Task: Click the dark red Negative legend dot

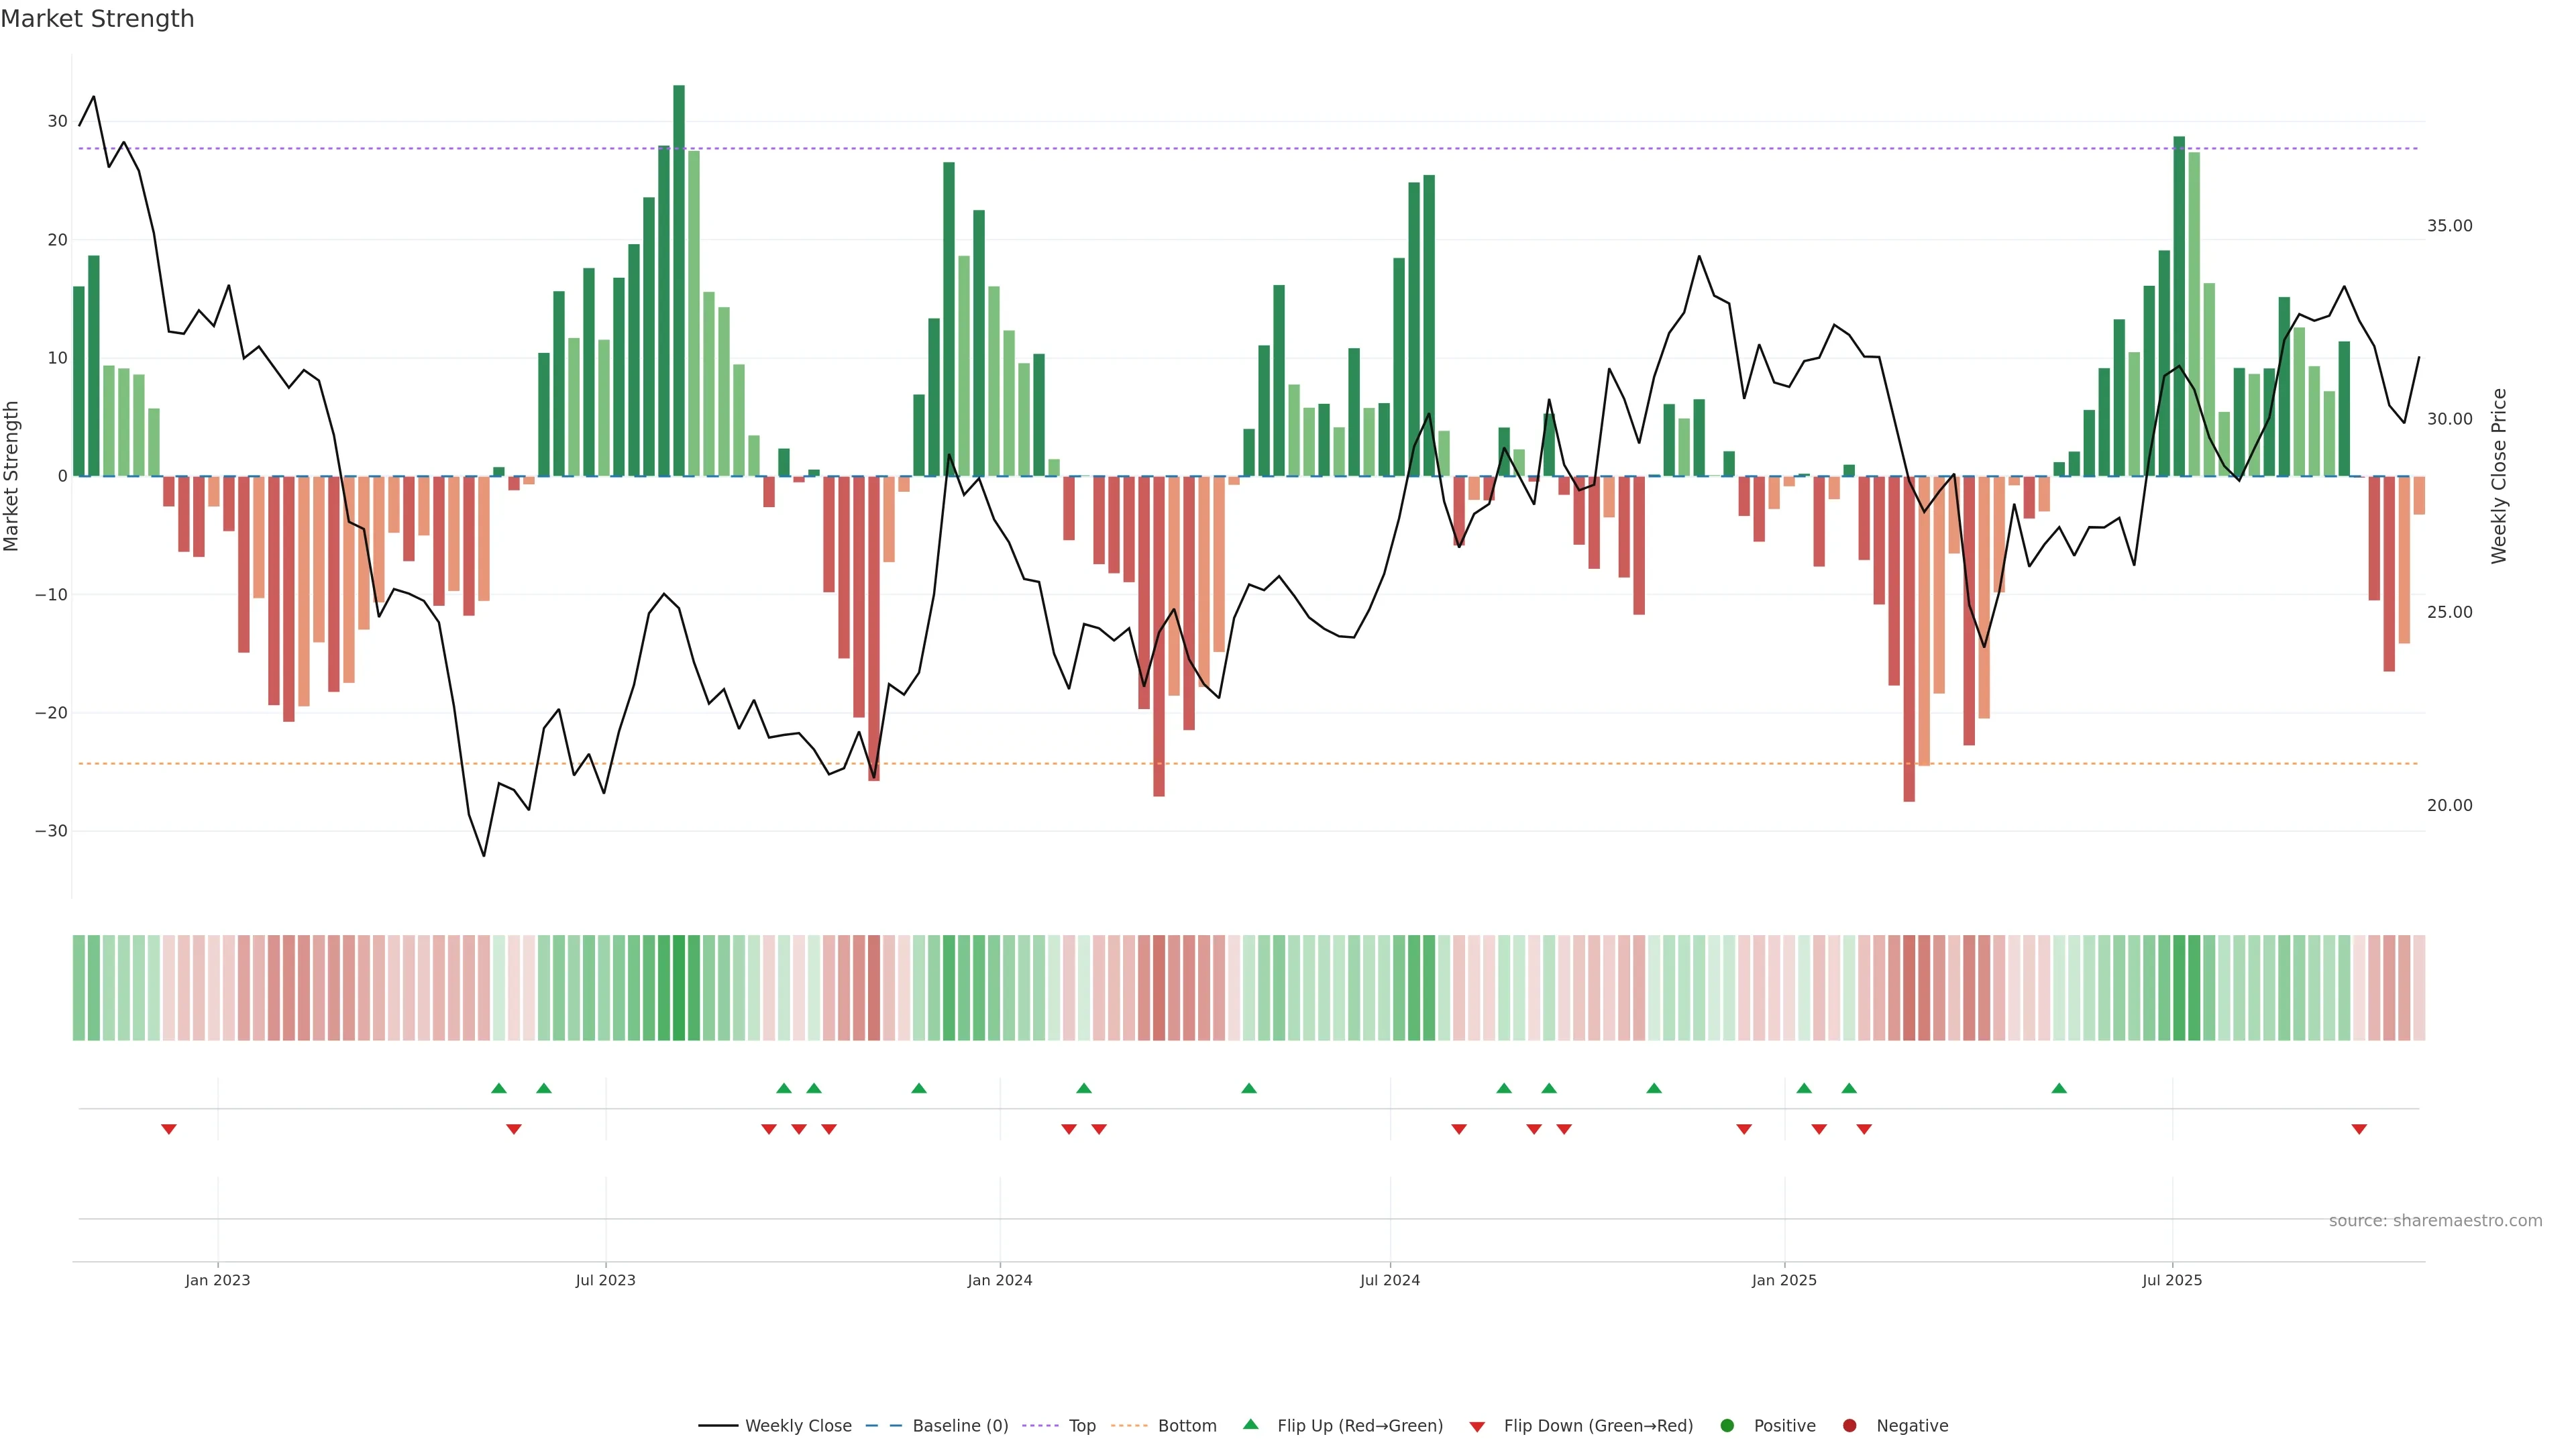Action: (x=1849, y=1425)
